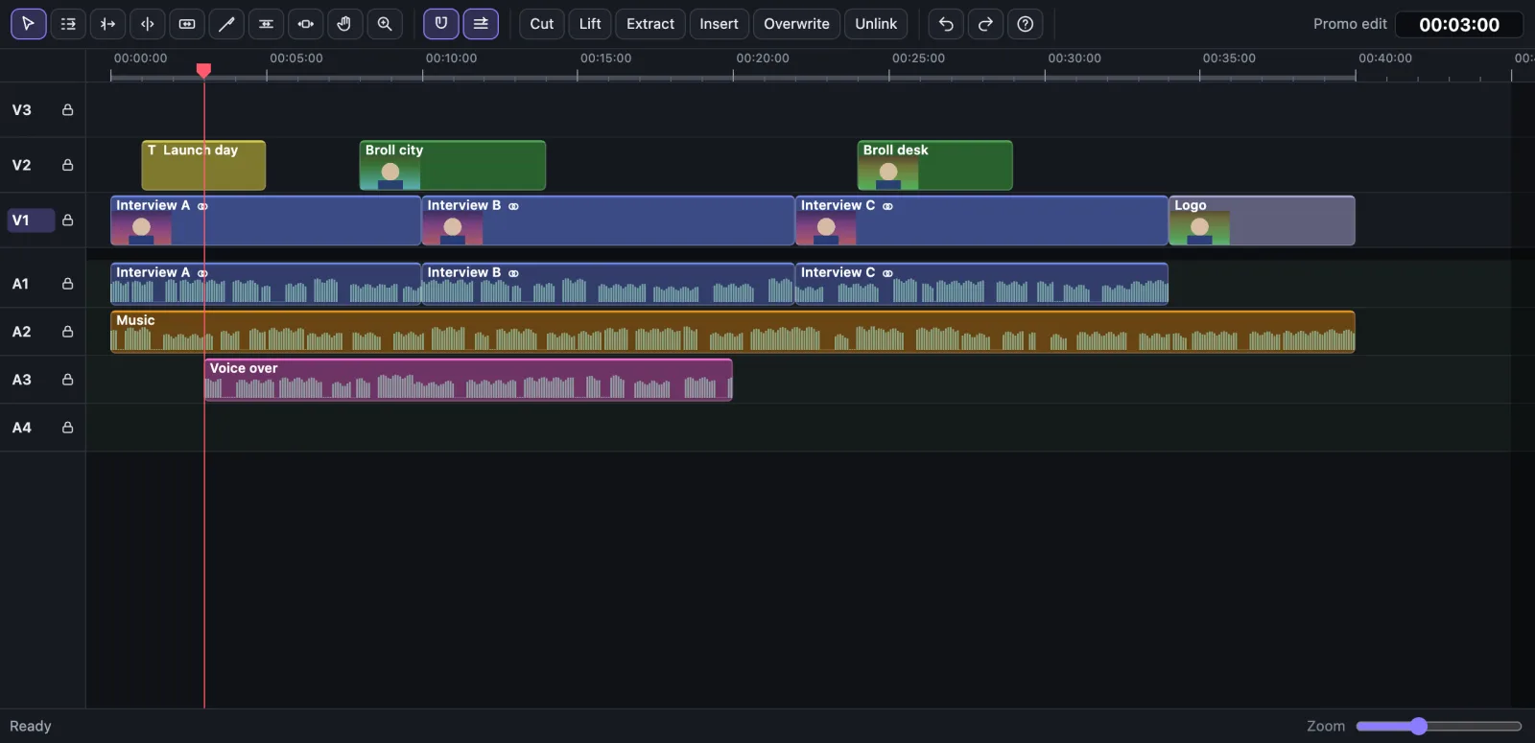Select the Launch day title clip
Image resolution: width=1535 pixels, height=743 pixels.
click(203, 165)
